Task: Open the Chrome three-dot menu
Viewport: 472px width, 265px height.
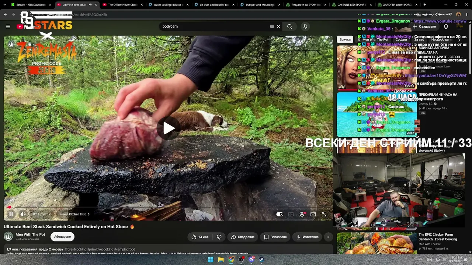Action: coord(466,15)
